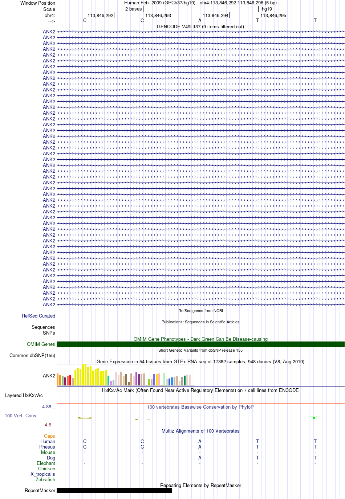Click base A in the Dog alignment row
Viewport: 345px width, 499px height.
coord(200,458)
